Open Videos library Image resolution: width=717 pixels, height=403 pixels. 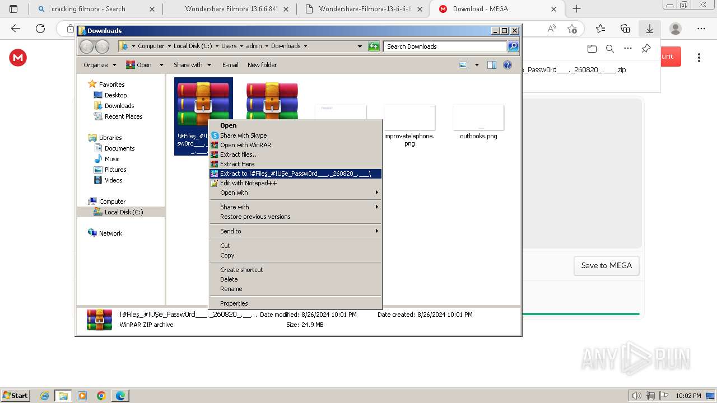[x=113, y=180]
